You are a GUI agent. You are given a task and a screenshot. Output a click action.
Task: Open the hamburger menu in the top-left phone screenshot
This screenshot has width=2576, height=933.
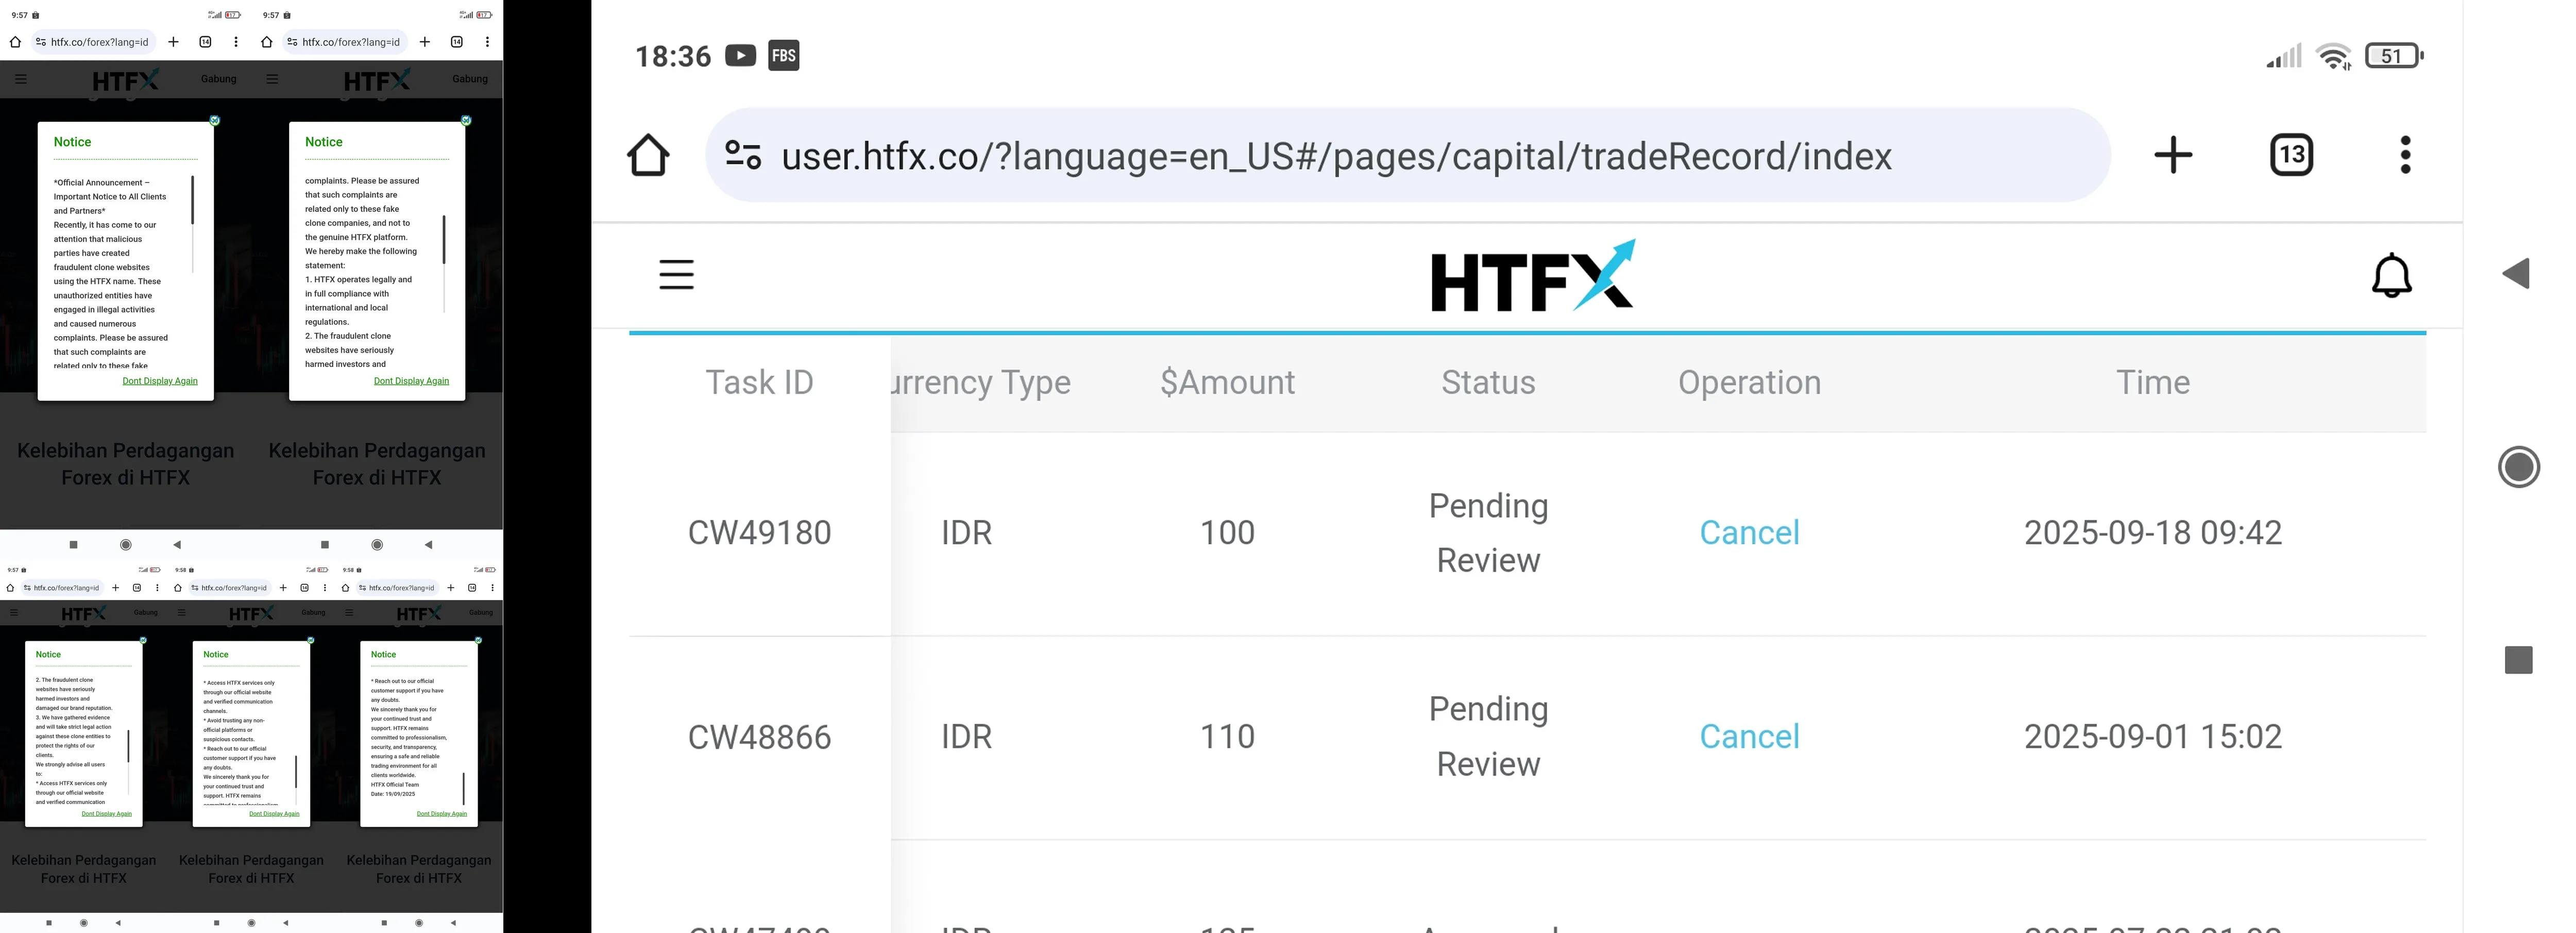point(21,79)
